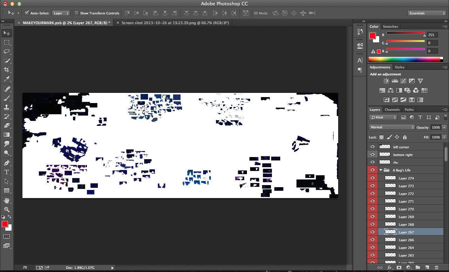Switch to the Channels tab
Viewport: 449px width, 272px height.
point(392,110)
